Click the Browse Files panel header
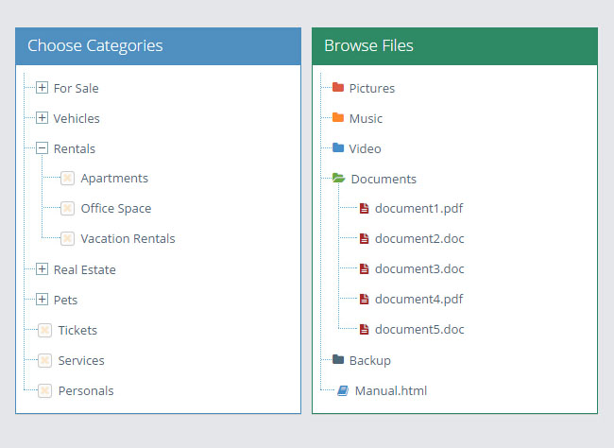The width and height of the screenshot is (614, 448). (454, 45)
